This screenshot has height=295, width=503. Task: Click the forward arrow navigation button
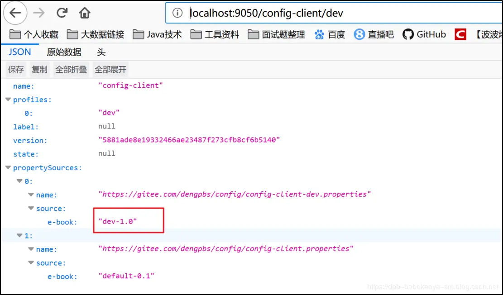[39, 13]
